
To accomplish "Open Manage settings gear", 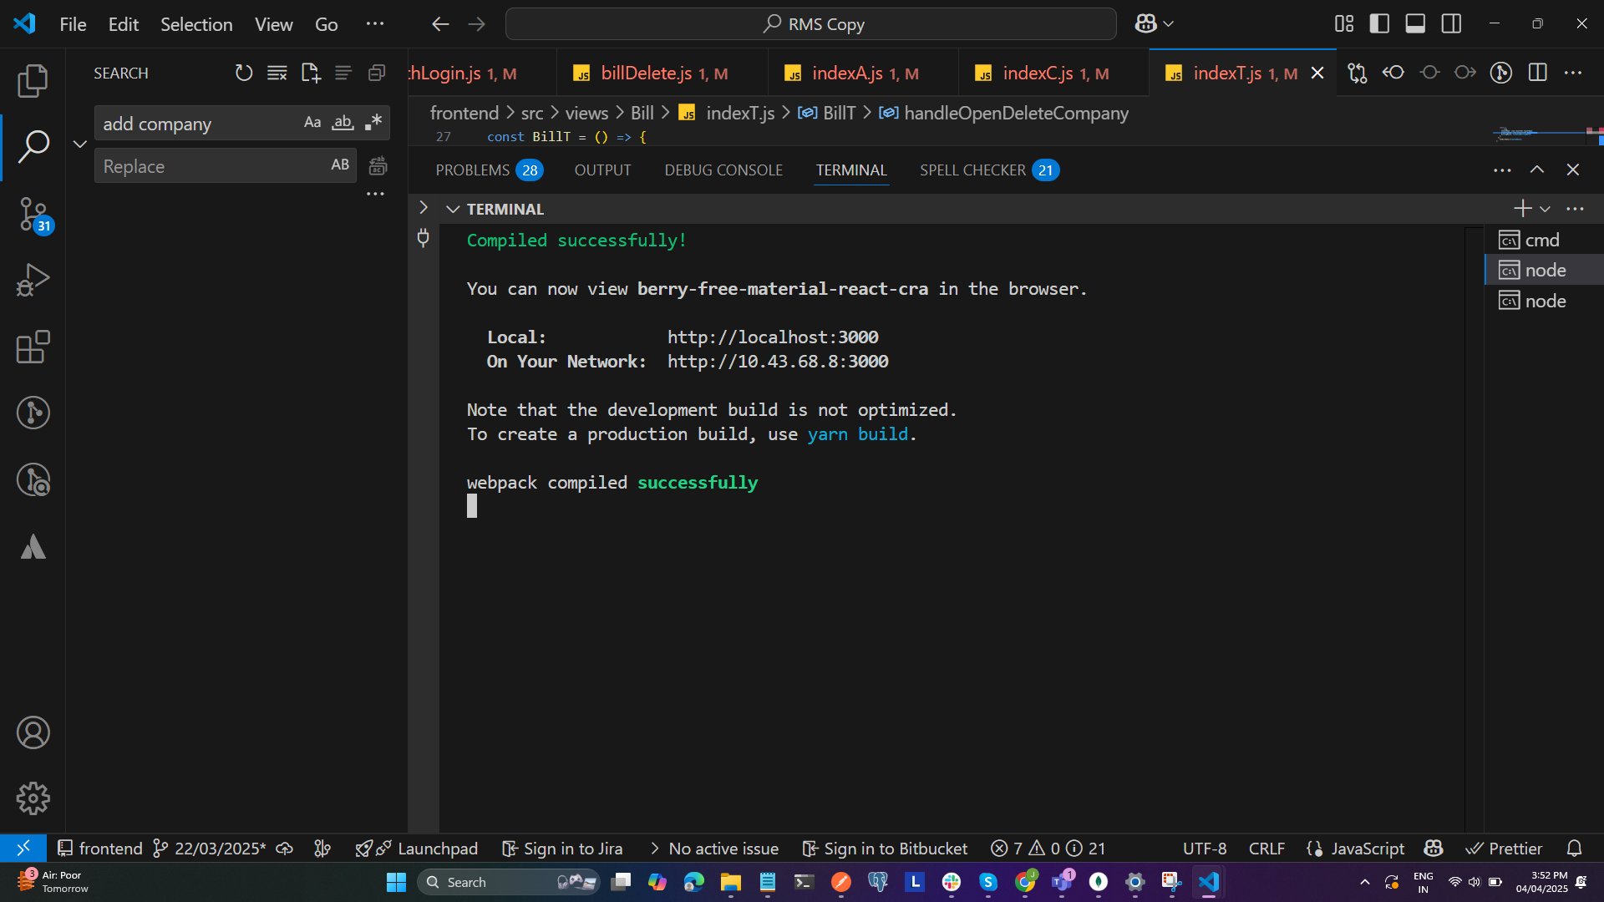I will coord(33,798).
